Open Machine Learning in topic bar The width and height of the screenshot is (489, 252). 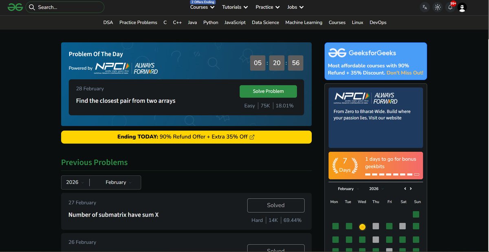click(304, 22)
